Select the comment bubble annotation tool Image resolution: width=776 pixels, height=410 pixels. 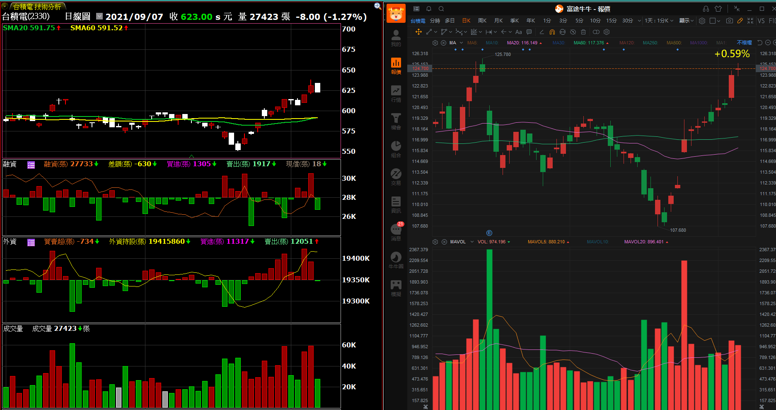529,32
